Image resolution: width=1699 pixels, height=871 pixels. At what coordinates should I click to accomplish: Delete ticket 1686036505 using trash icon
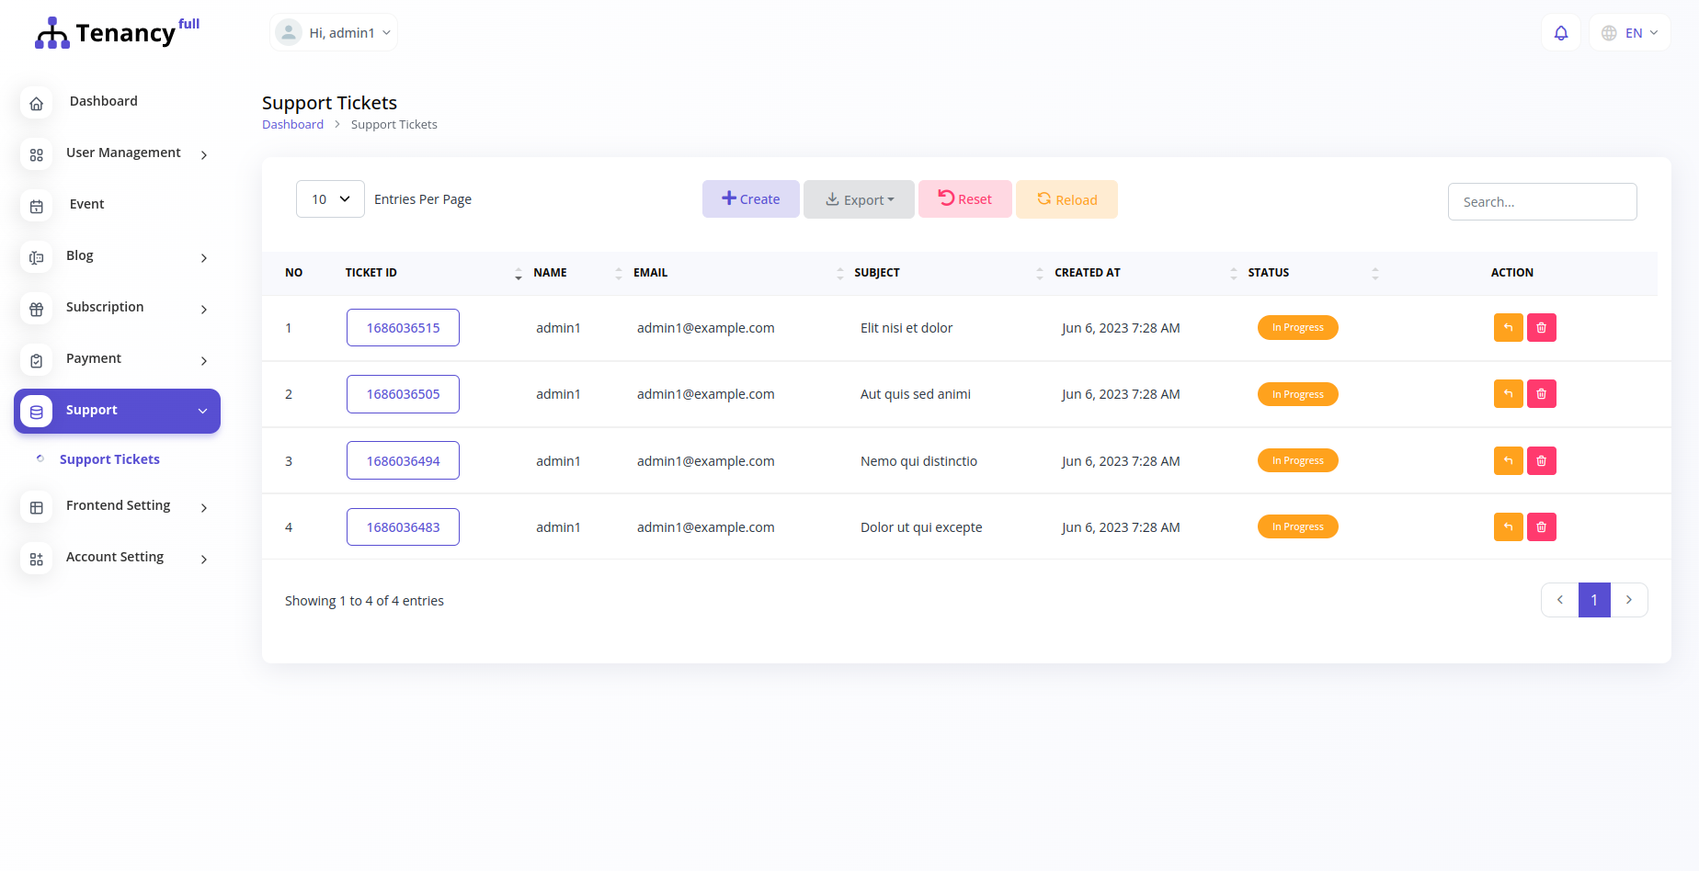(1541, 394)
